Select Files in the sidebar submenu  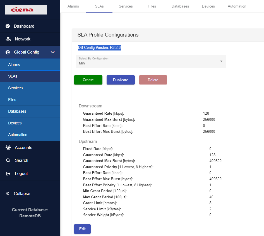(x=30, y=100)
